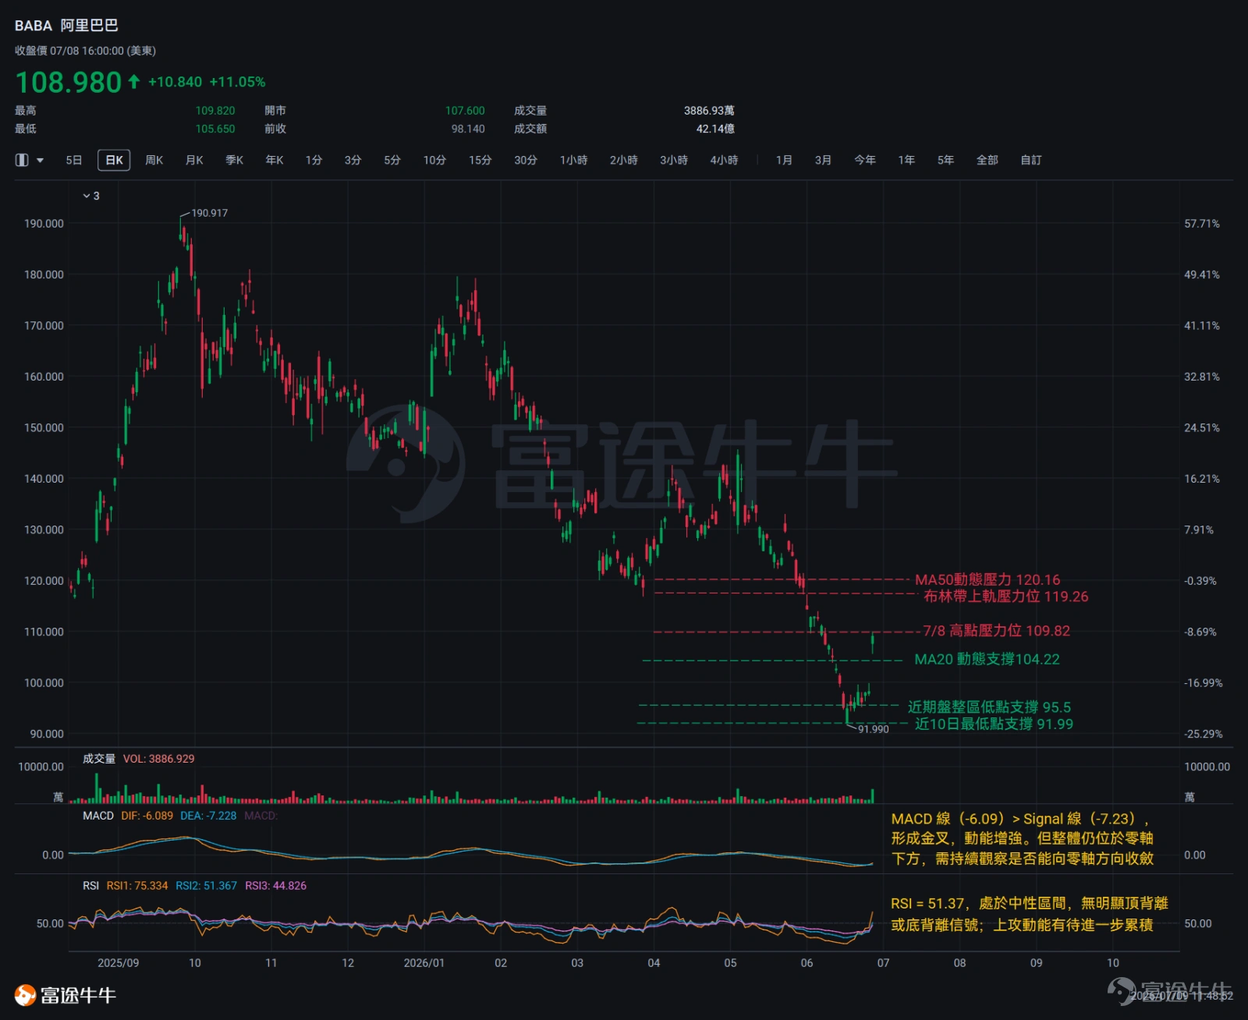Select the 近10日最低點支撐 91.99 annotation

click(994, 724)
